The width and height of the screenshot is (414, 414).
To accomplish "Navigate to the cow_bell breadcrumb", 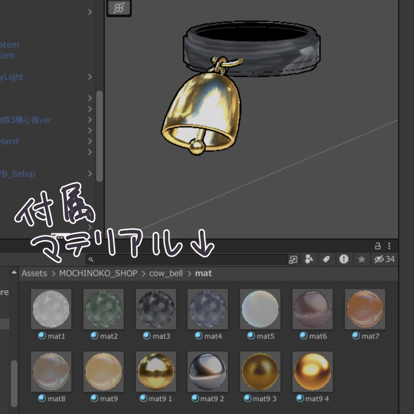I will (165, 273).
